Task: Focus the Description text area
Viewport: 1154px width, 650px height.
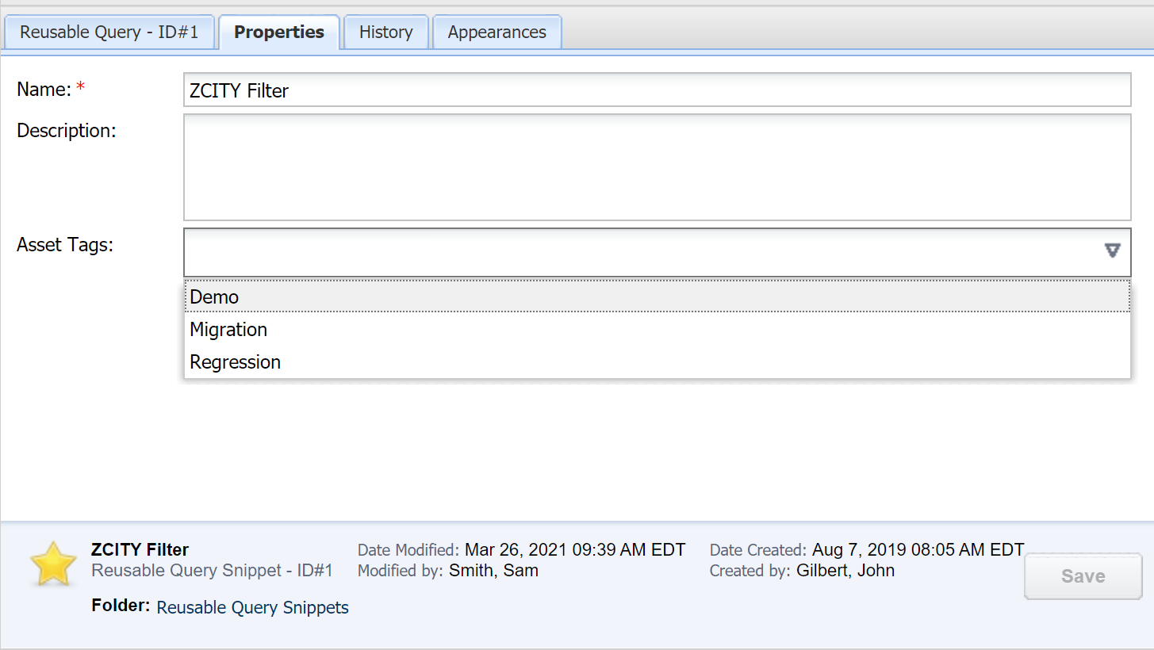Action: pos(657,167)
